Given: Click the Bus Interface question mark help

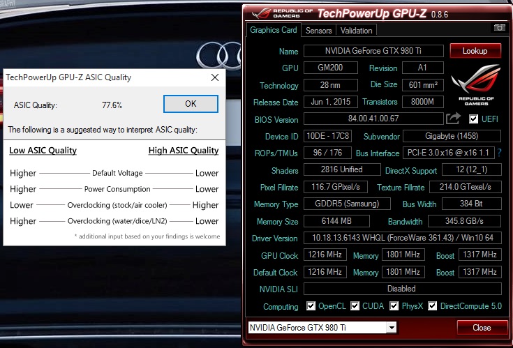Looking at the screenshot, I should click(499, 153).
